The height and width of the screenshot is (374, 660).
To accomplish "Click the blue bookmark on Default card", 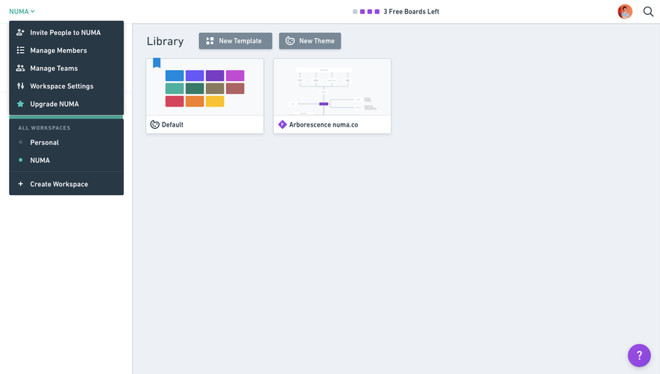I will coord(157,63).
